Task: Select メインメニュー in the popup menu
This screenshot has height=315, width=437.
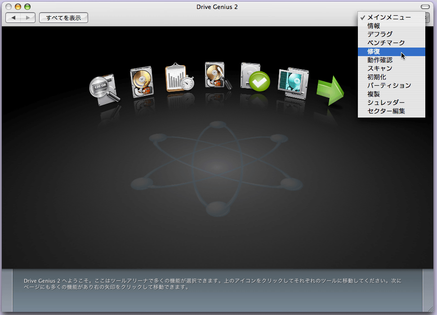Action: [x=392, y=17]
